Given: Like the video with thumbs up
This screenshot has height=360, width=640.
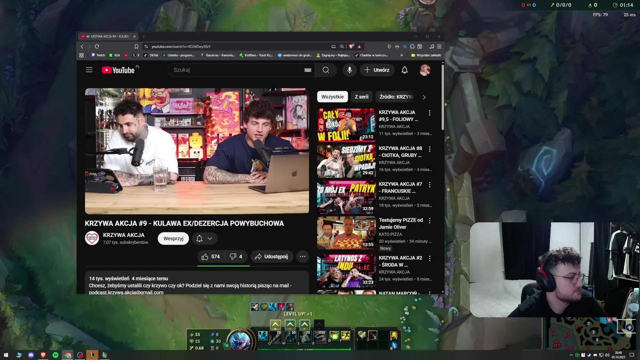Looking at the screenshot, I should click(x=210, y=256).
